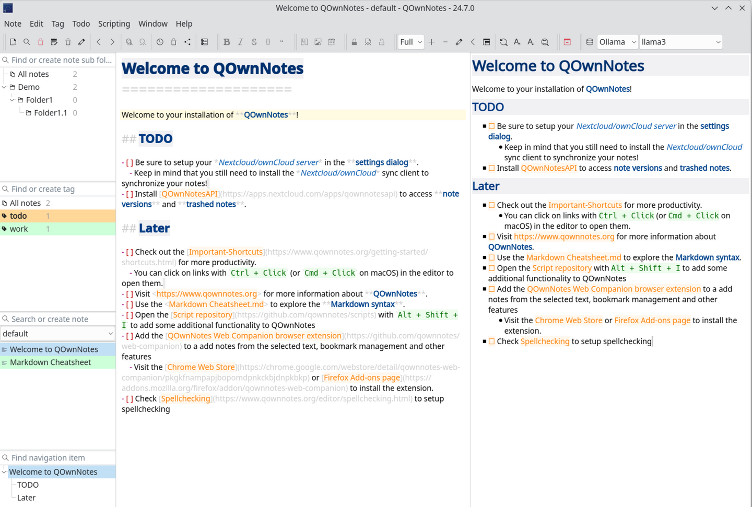Apply bold formatting with the B icon
The image size is (752, 507).
(227, 42)
